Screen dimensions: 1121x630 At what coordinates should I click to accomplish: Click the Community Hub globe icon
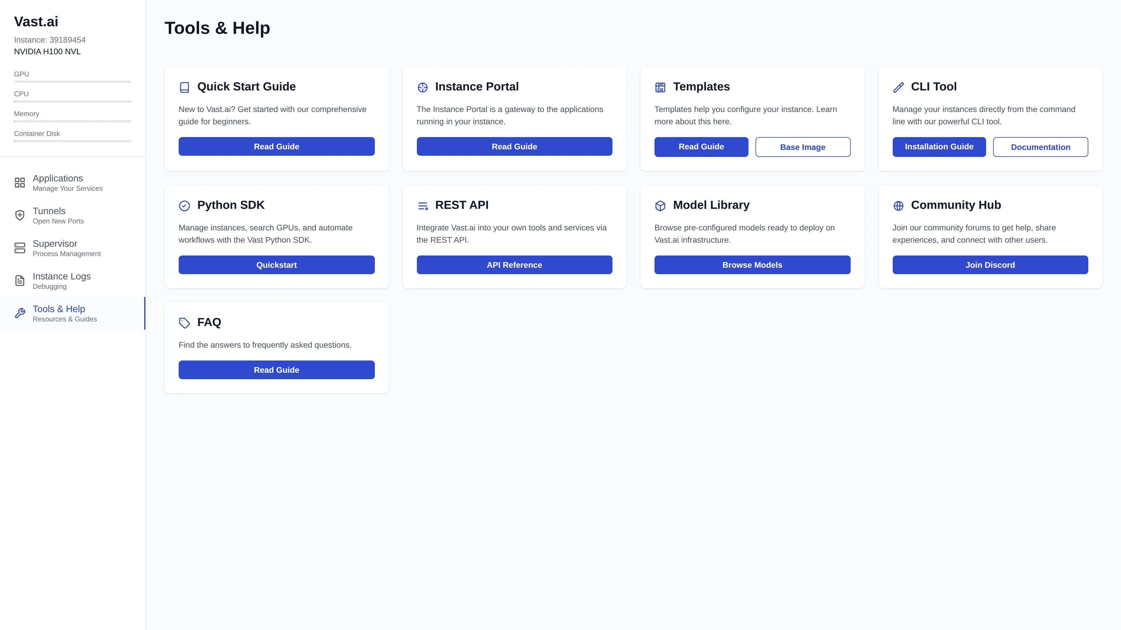(x=898, y=206)
